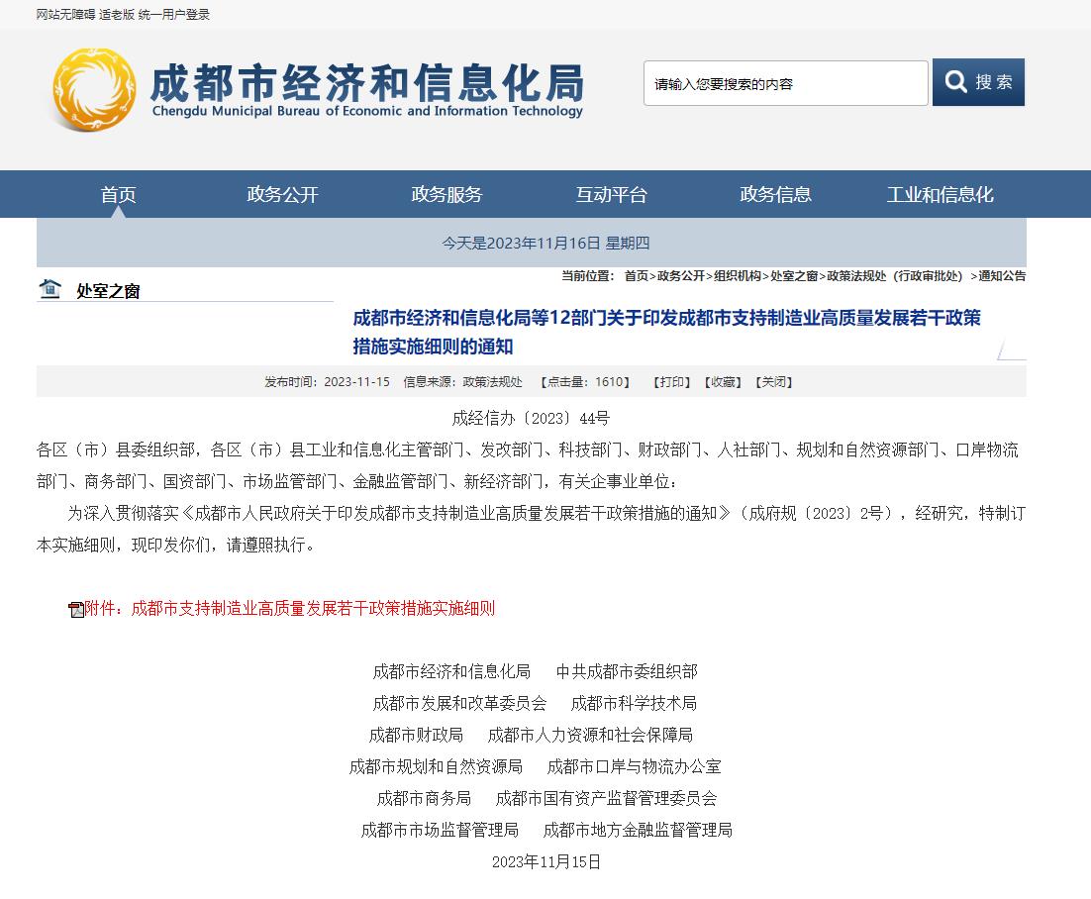The image size is (1091, 899).
Task: Click signatory 中共成都市委组织部
Action: pos(627,671)
